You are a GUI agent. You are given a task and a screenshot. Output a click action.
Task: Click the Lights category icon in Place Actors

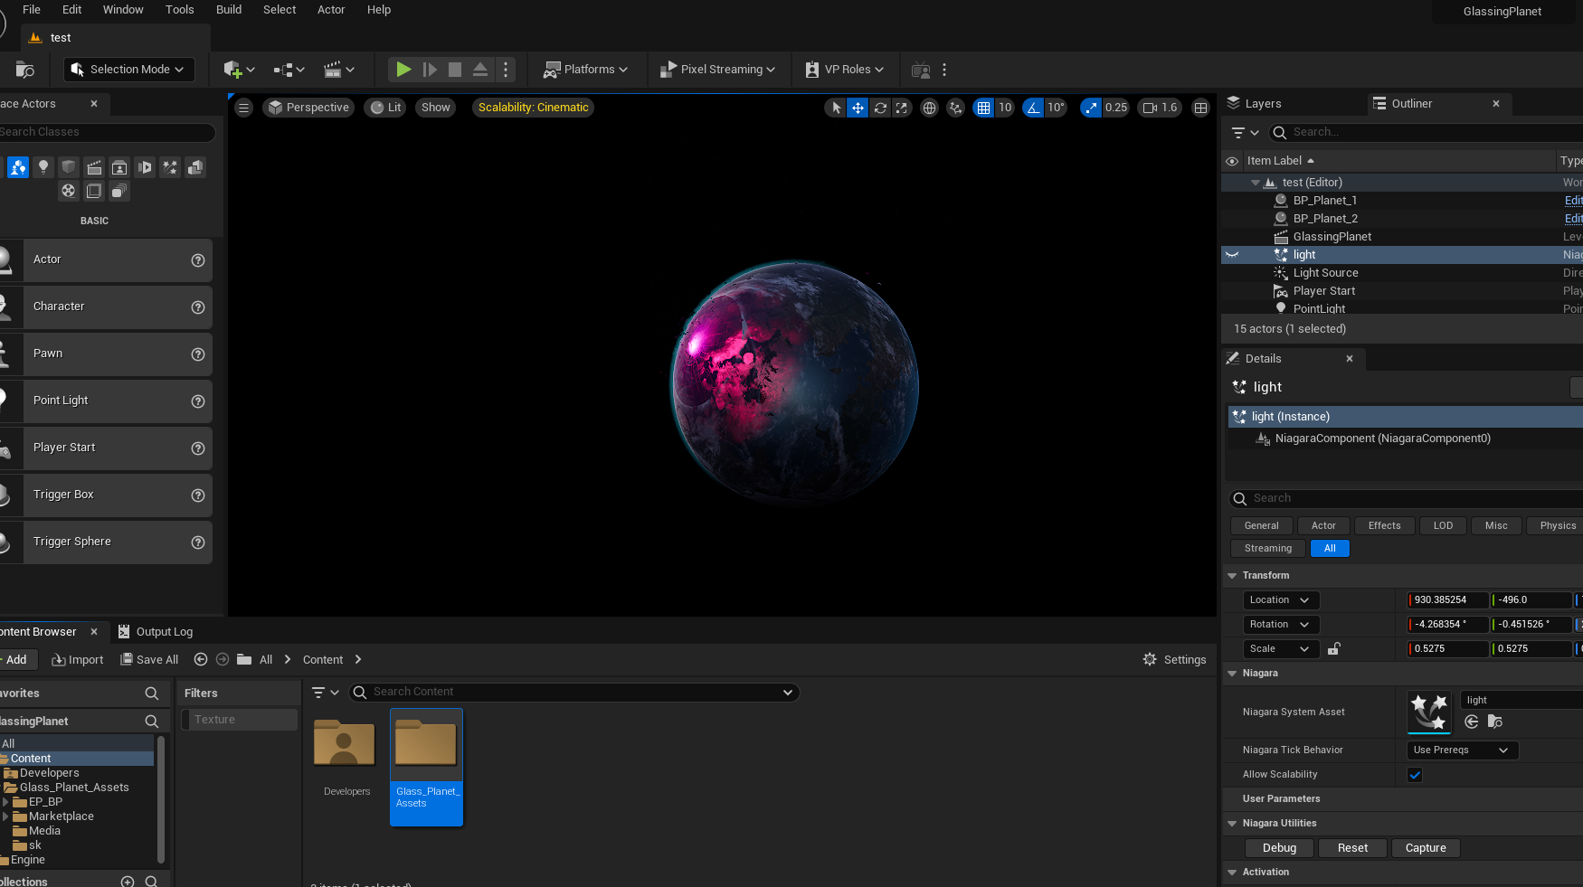point(43,167)
